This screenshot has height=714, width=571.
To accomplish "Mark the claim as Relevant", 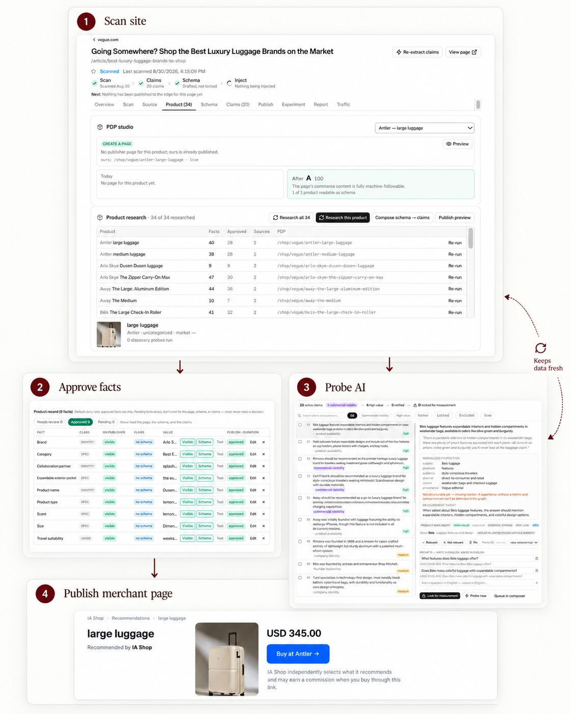I will point(430,542).
